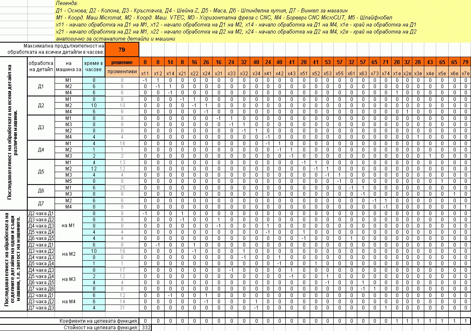Click solution value 0 above x11

[145, 62]
